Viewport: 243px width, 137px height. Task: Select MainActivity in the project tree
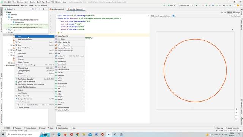19,22
